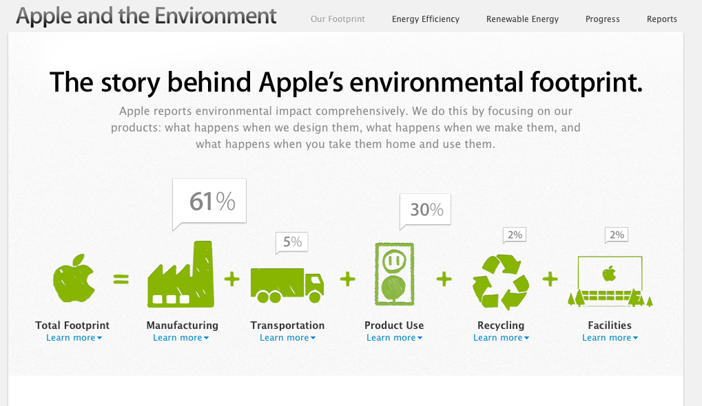Open the Energy Efficiency page
Image resolution: width=702 pixels, height=406 pixels.
425,19
